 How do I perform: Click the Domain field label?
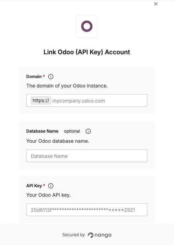click(34, 77)
